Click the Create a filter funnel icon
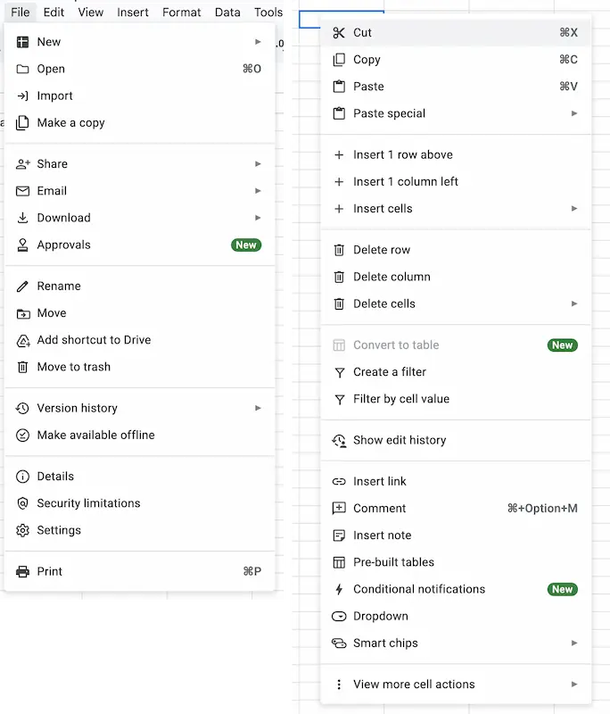Viewport: 610px width, 714px height. [x=339, y=372]
